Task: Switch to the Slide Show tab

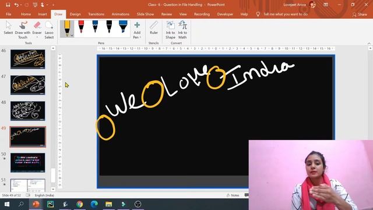Action: 145,14
